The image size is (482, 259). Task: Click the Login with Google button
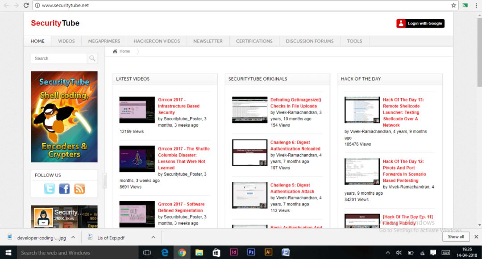click(x=420, y=24)
